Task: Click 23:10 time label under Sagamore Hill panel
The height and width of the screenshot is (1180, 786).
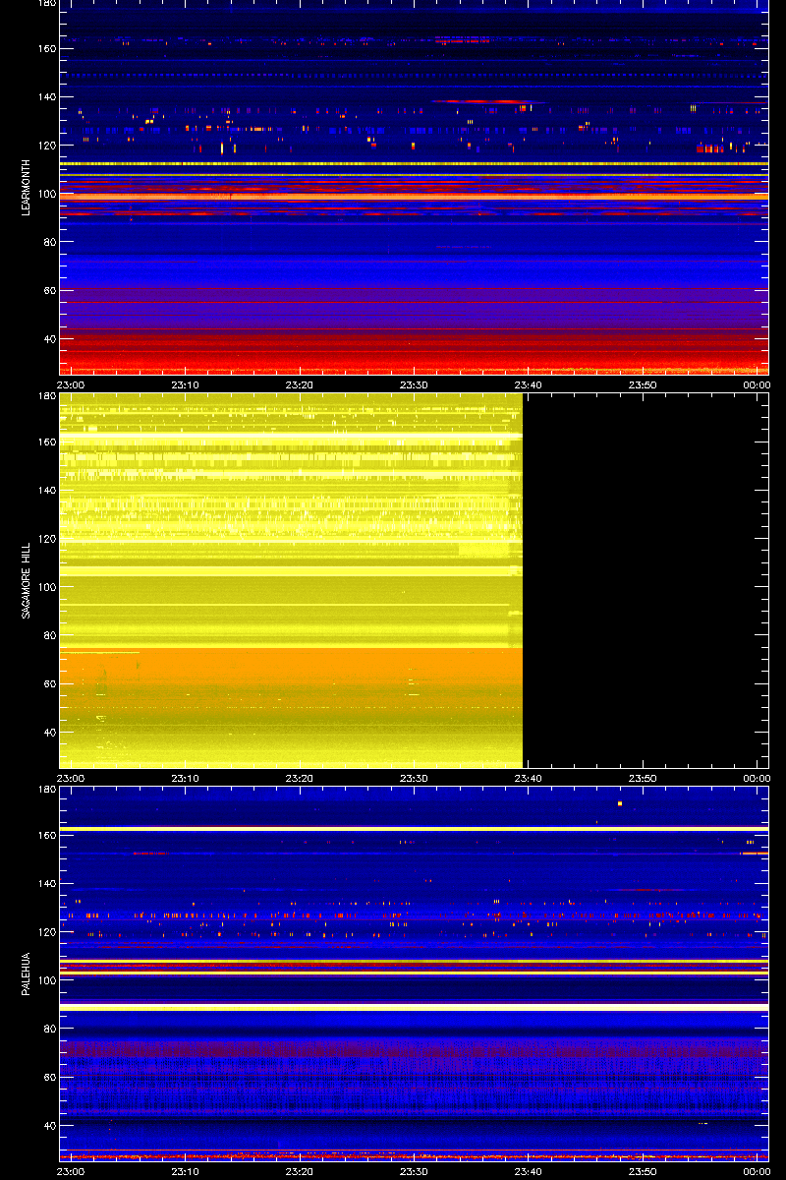Action: [186, 779]
